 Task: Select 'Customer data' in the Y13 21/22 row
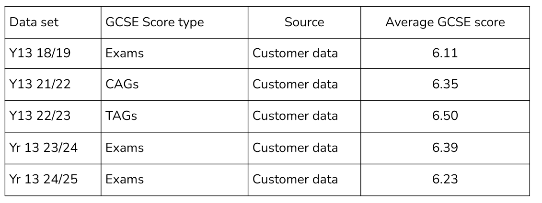point(295,85)
